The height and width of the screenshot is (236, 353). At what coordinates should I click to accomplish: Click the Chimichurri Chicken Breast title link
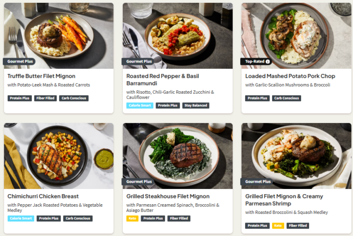pos(43,196)
